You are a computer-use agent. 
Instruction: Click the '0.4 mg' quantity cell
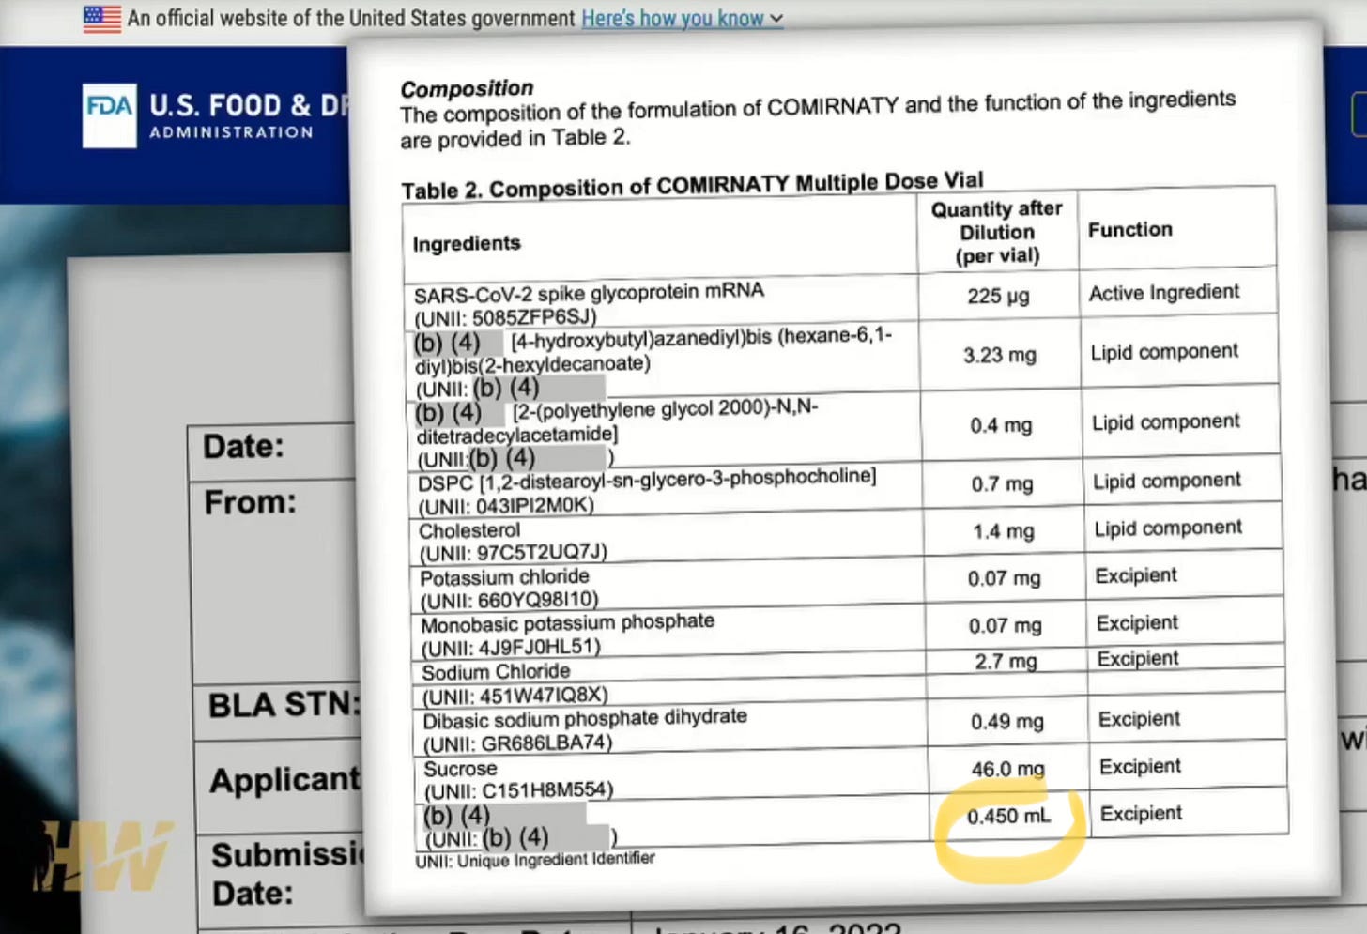[x=1001, y=425]
